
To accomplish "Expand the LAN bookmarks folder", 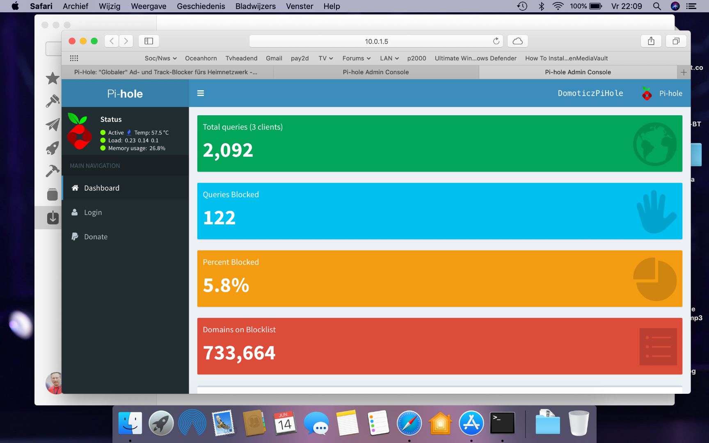I will pyautogui.click(x=389, y=58).
